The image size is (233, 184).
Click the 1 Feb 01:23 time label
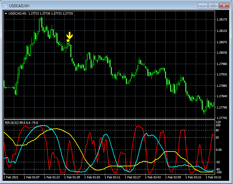coord(52,177)
